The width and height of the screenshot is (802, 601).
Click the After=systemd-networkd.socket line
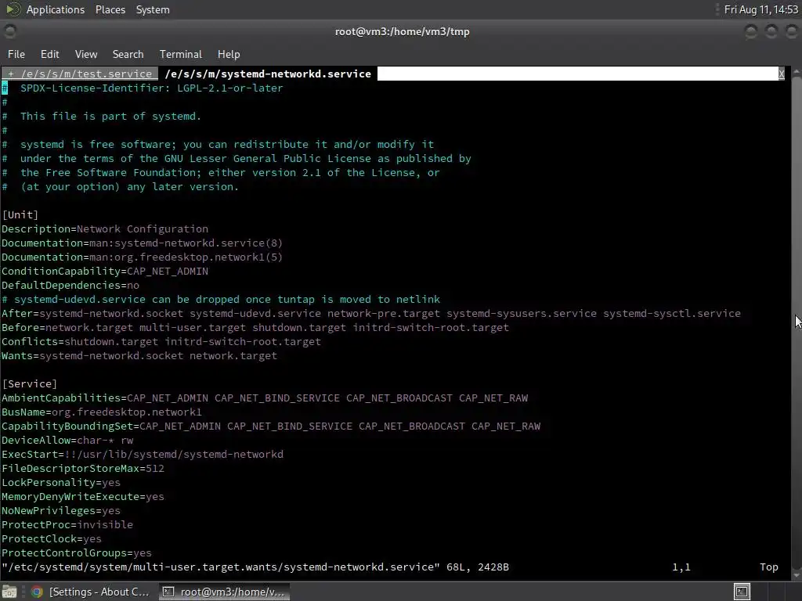coord(370,314)
